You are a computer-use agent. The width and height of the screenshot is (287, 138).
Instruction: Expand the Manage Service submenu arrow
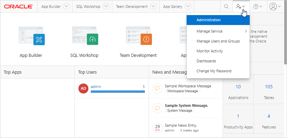click(246, 31)
